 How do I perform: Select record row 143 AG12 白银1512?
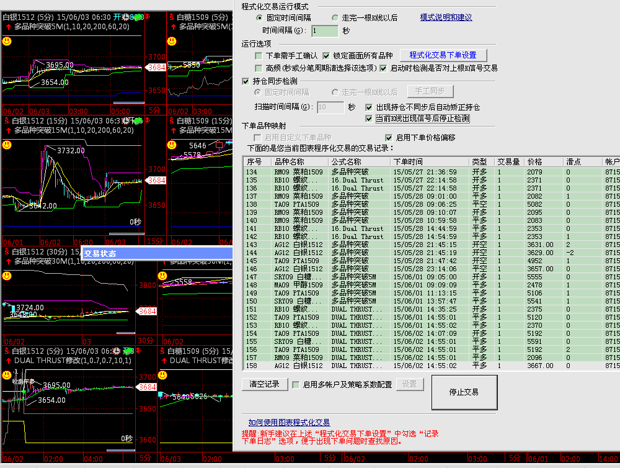point(432,245)
